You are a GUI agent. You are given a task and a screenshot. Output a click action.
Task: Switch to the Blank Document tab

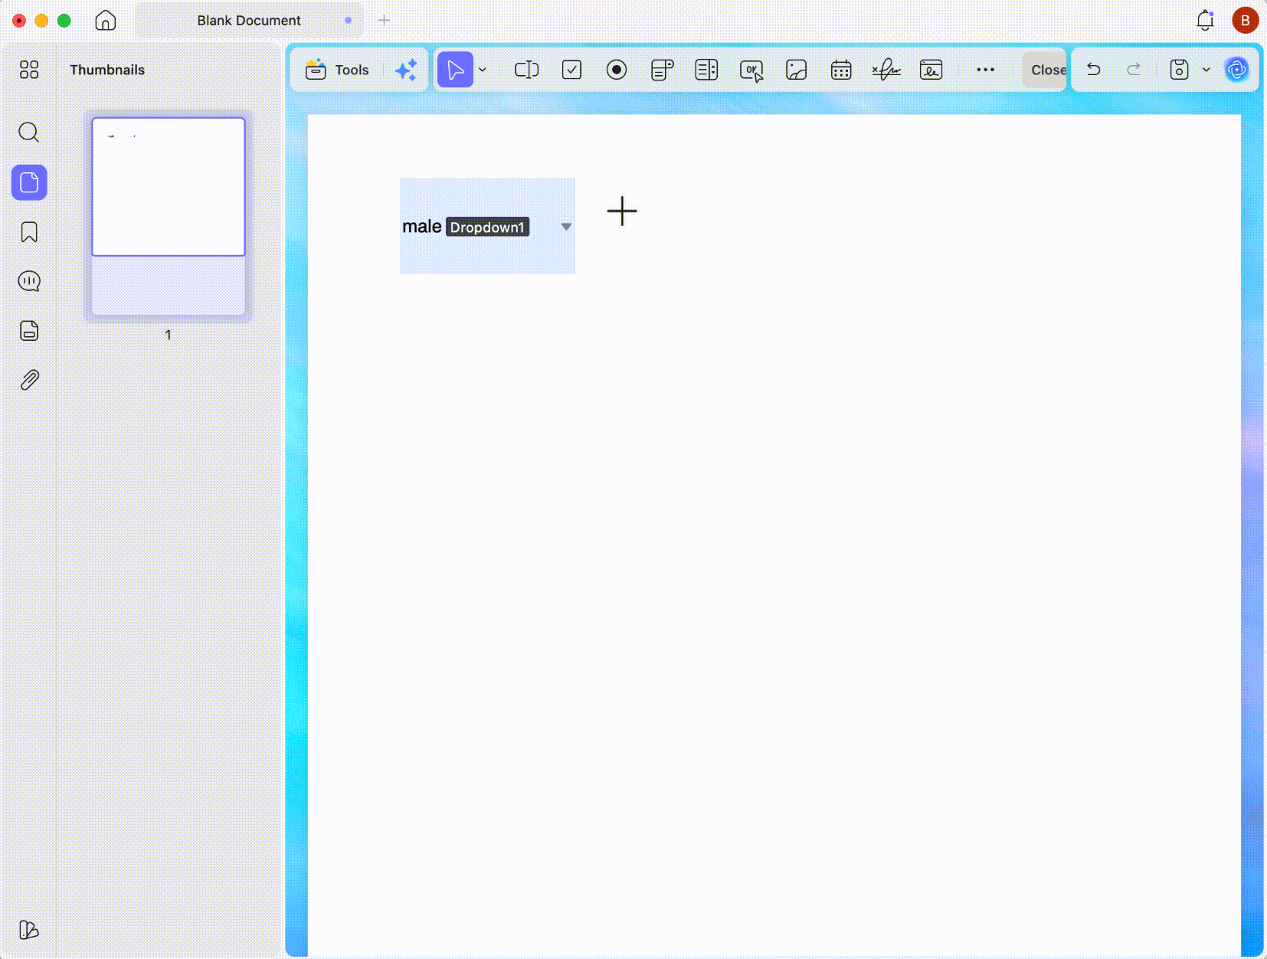249,21
